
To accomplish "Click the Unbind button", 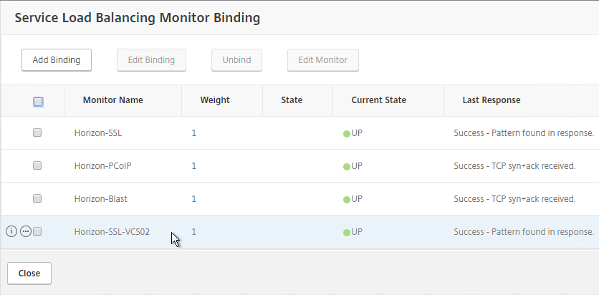I will (237, 60).
